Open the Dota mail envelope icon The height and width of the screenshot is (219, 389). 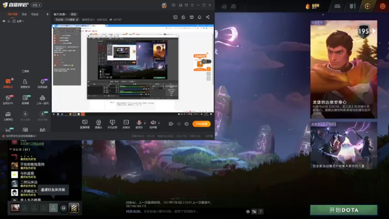337,6
